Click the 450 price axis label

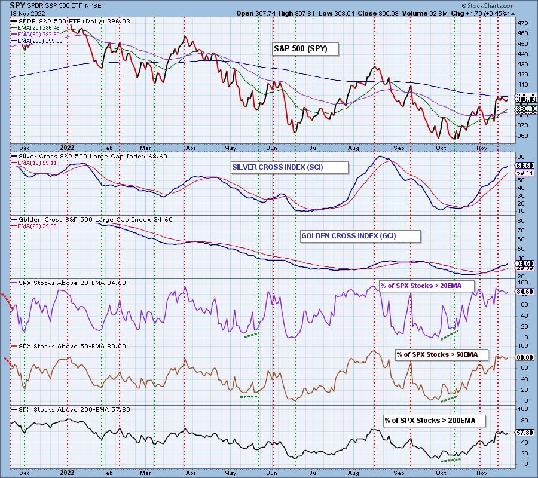[x=523, y=44]
